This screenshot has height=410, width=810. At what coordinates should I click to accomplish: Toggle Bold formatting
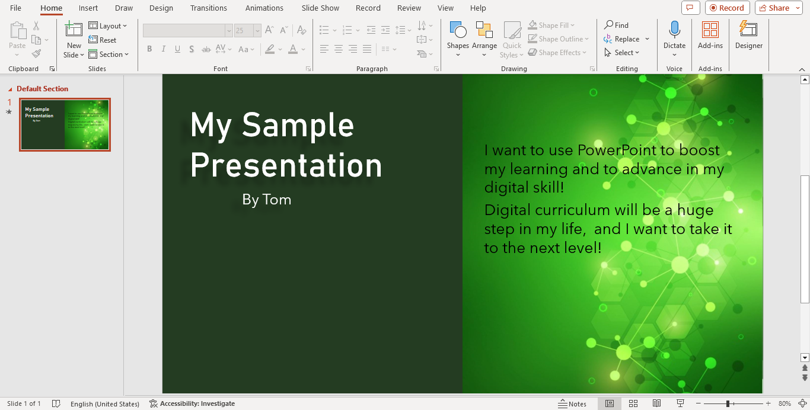click(149, 49)
